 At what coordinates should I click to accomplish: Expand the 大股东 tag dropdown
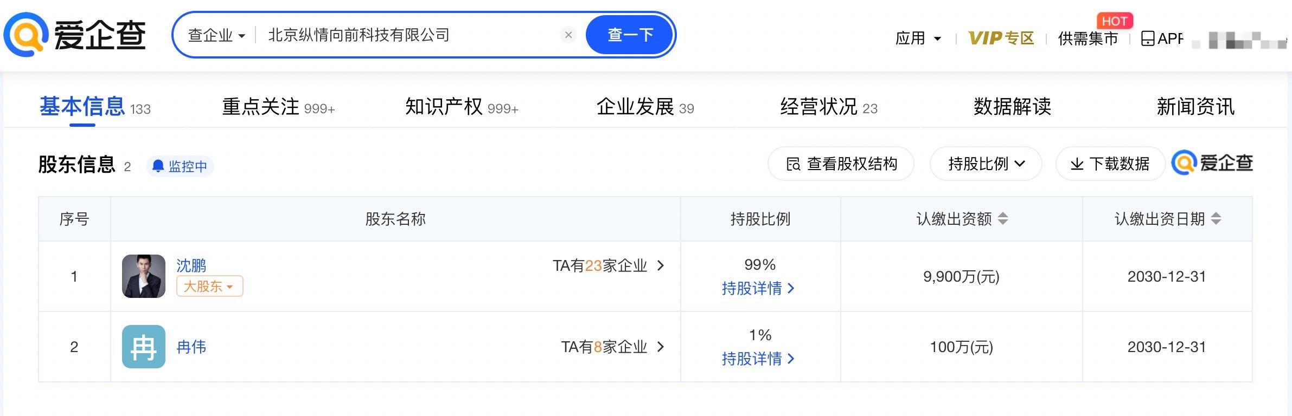click(209, 286)
